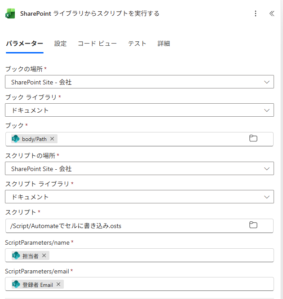Click the SharePoint icon on 登録者 Email token

pyautogui.click(x=16, y=285)
